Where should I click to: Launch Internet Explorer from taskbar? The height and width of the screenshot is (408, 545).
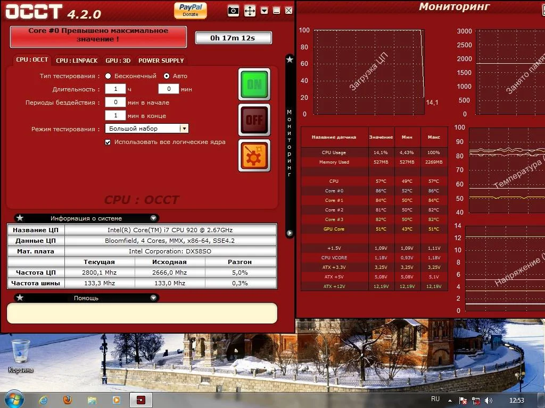[x=43, y=400]
